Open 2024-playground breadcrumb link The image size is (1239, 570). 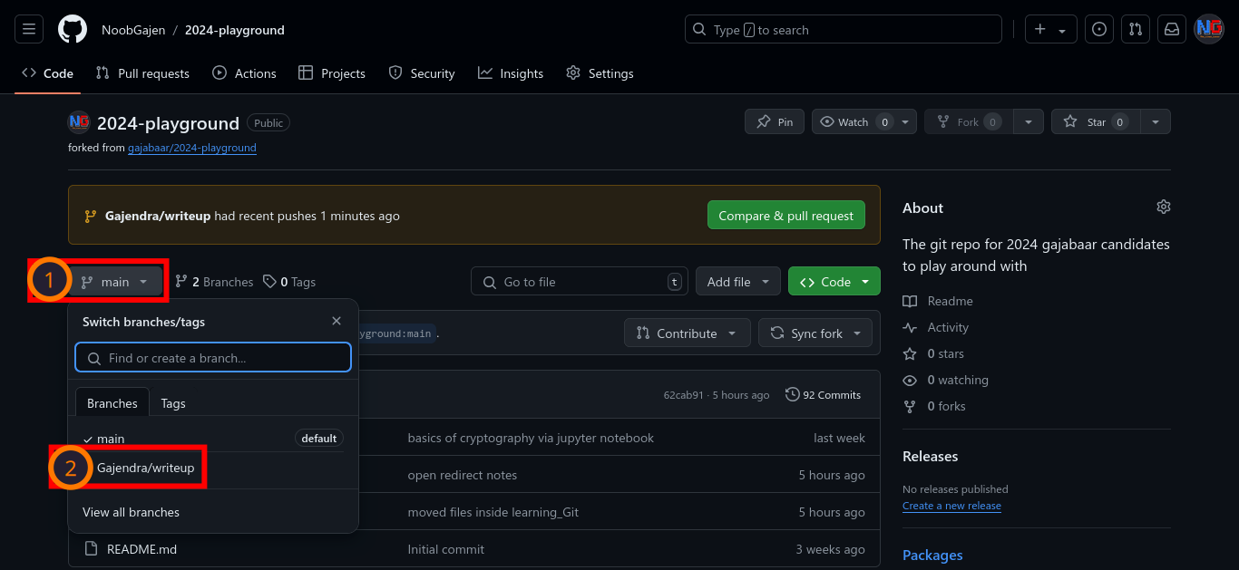point(235,30)
